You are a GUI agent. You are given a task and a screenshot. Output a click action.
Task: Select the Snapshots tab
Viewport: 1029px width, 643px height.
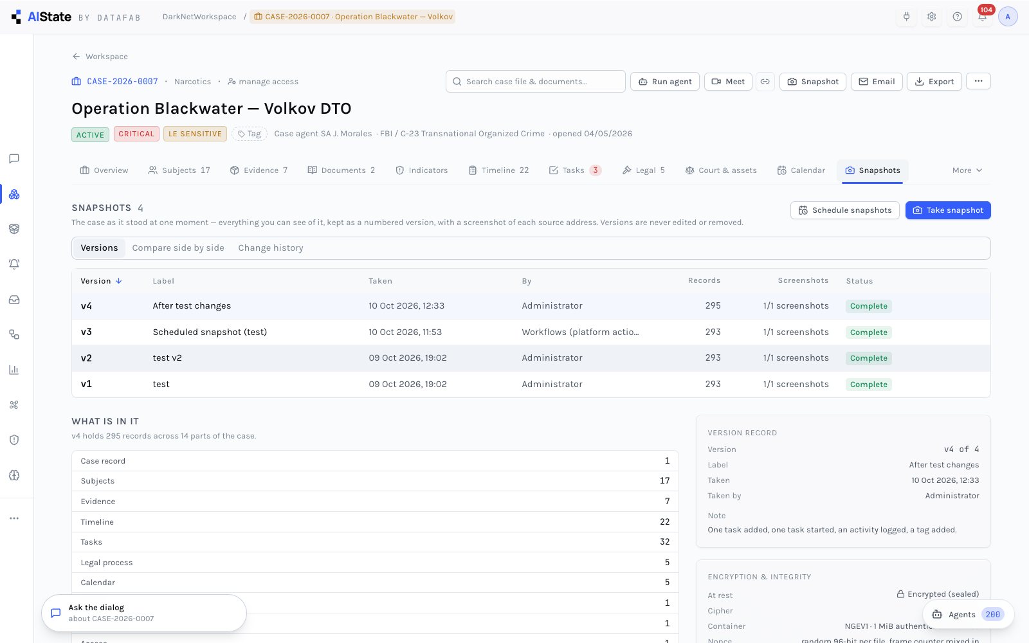click(873, 170)
